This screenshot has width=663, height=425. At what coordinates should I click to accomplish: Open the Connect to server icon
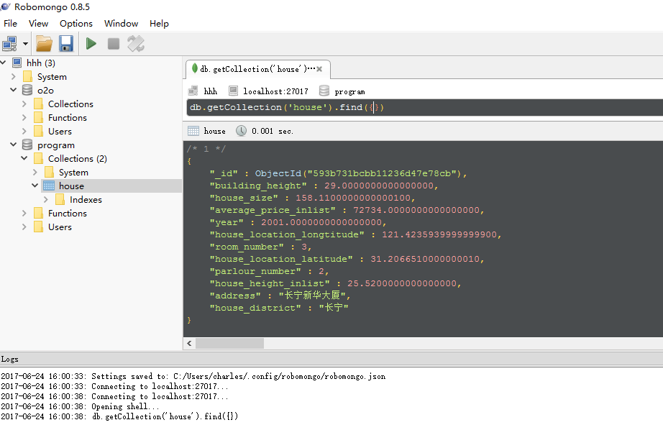click(10, 44)
